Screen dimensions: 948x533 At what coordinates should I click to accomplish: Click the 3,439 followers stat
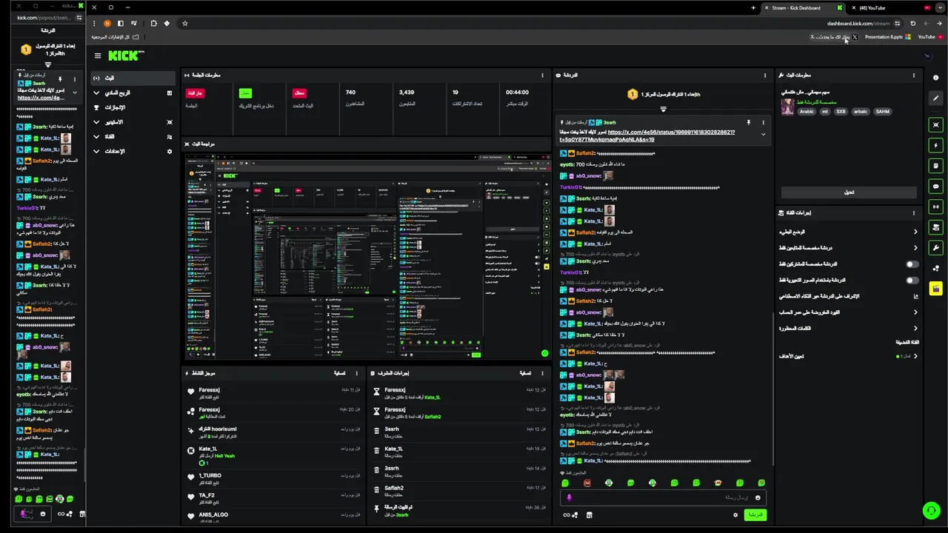coord(407,98)
